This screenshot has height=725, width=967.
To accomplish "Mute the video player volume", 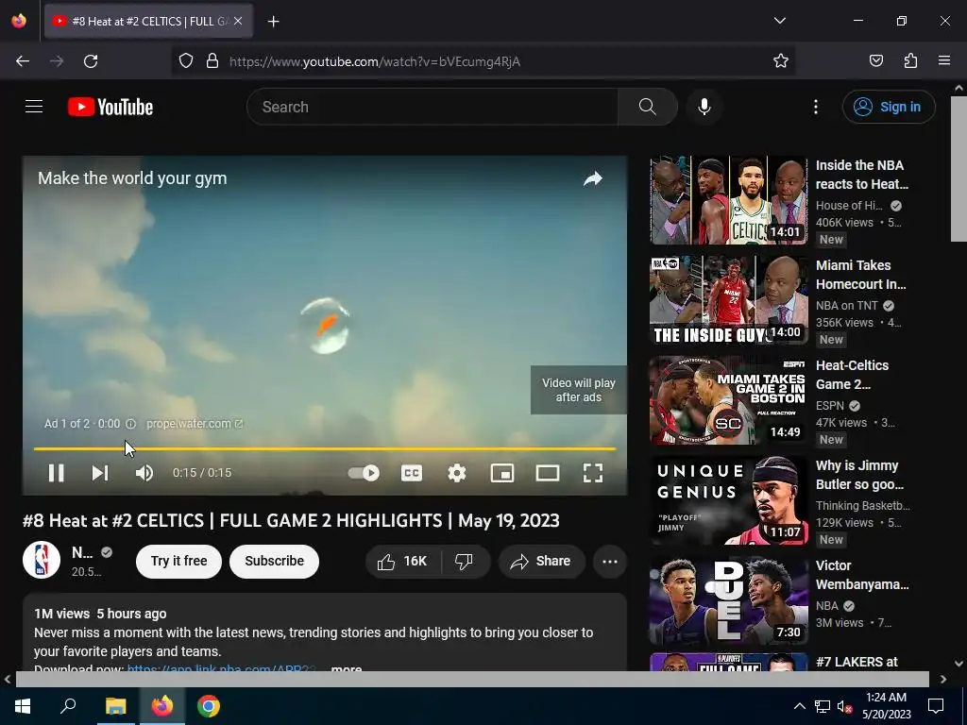I will pyautogui.click(x=144, y=473).
